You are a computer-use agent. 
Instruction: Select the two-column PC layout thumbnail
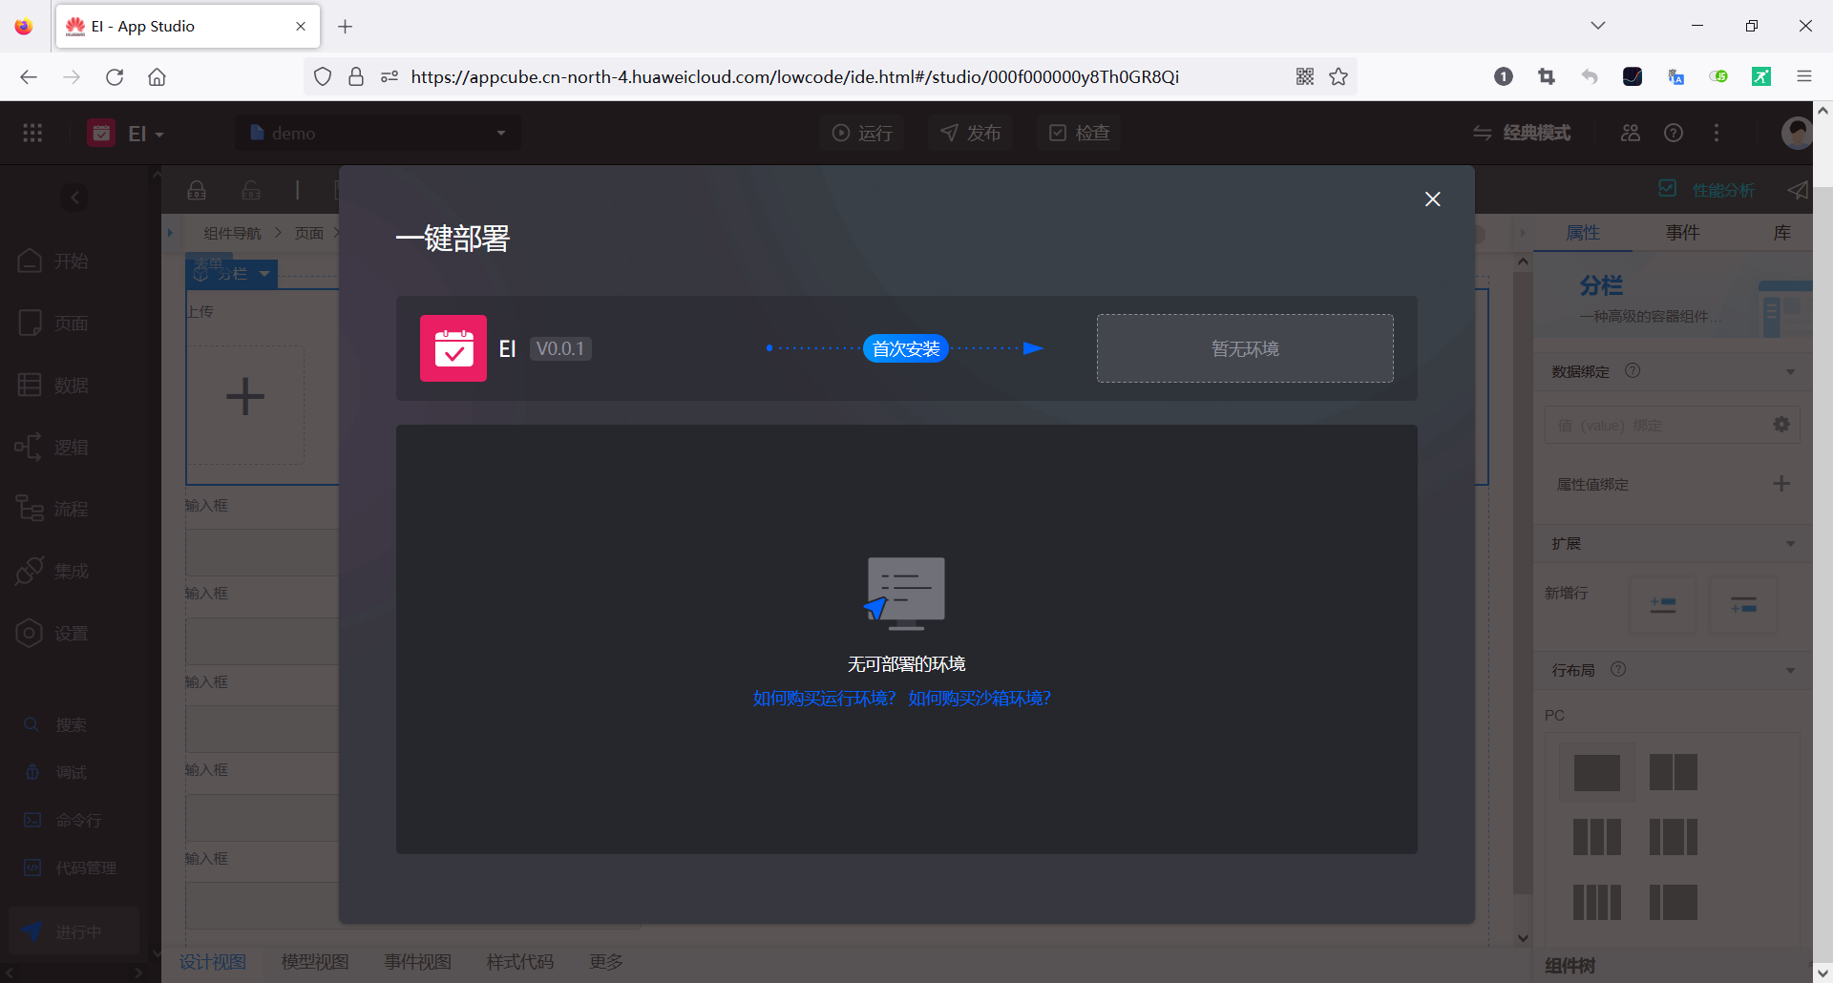coord(1674,773)
